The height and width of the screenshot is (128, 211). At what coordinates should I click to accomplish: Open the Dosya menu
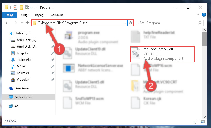coord(10,15)
